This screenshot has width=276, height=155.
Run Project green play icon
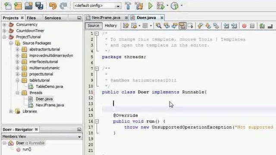pos(151,6)
